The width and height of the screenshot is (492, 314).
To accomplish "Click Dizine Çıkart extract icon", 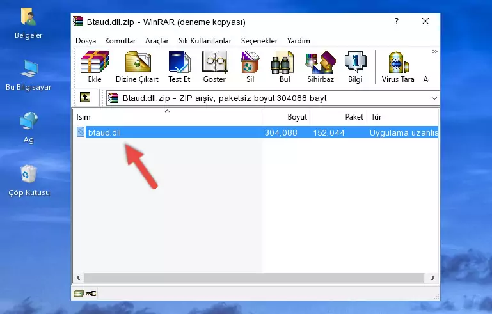I will click(137, 67).
